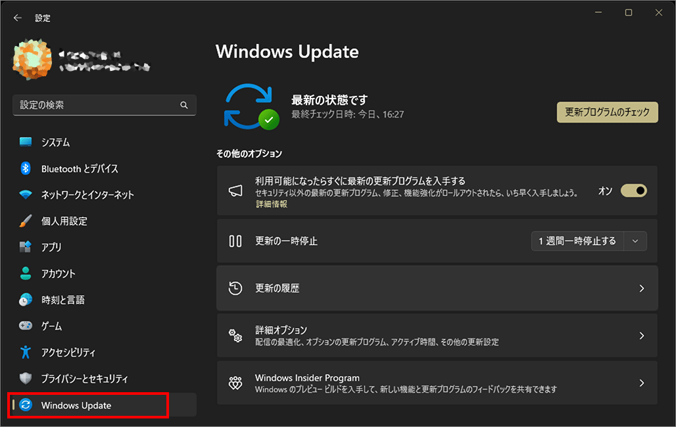Click chevron on Windows Insider Program row
The width and height of the screenshot is (676, 427).
642,383
